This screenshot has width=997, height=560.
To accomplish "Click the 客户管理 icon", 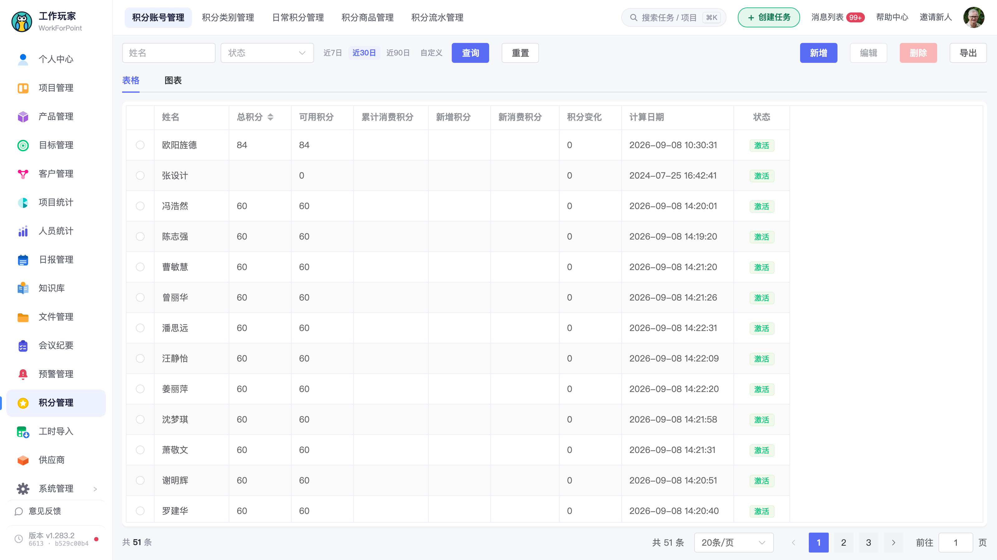I will click(23, 174).
